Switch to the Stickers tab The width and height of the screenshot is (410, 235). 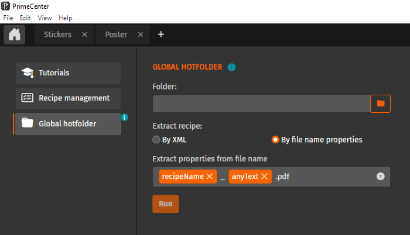coord(58,34)
